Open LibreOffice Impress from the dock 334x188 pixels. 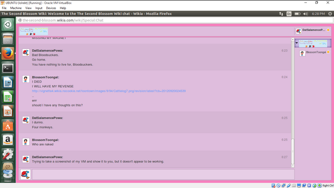(x=8, y=111)
